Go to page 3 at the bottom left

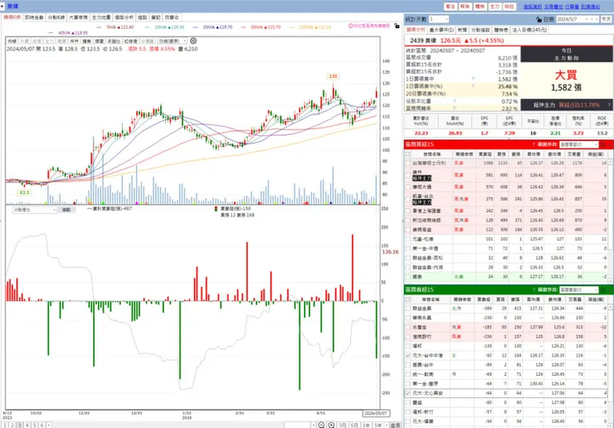(20, 425)
